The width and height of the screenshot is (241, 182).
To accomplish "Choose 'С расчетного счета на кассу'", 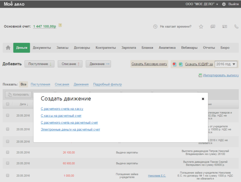I will point(62,109).
